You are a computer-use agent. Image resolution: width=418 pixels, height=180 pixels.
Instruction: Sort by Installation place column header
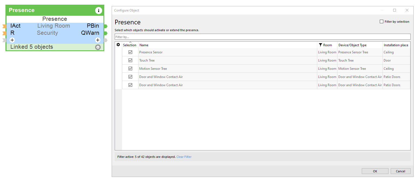[x=396, y=45]
